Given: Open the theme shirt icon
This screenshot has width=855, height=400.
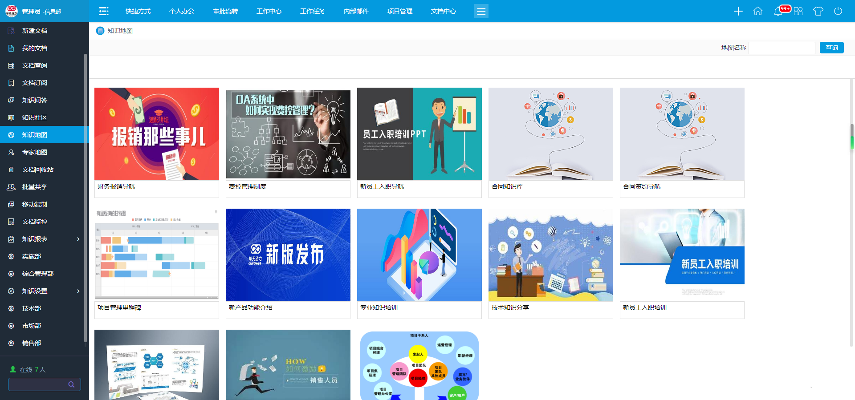Looking at the screenshot, I should [x=818, y=11].
